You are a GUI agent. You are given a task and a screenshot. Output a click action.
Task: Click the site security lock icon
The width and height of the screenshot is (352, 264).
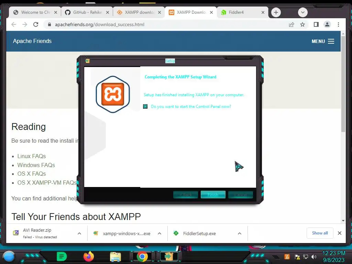(49, 24)
